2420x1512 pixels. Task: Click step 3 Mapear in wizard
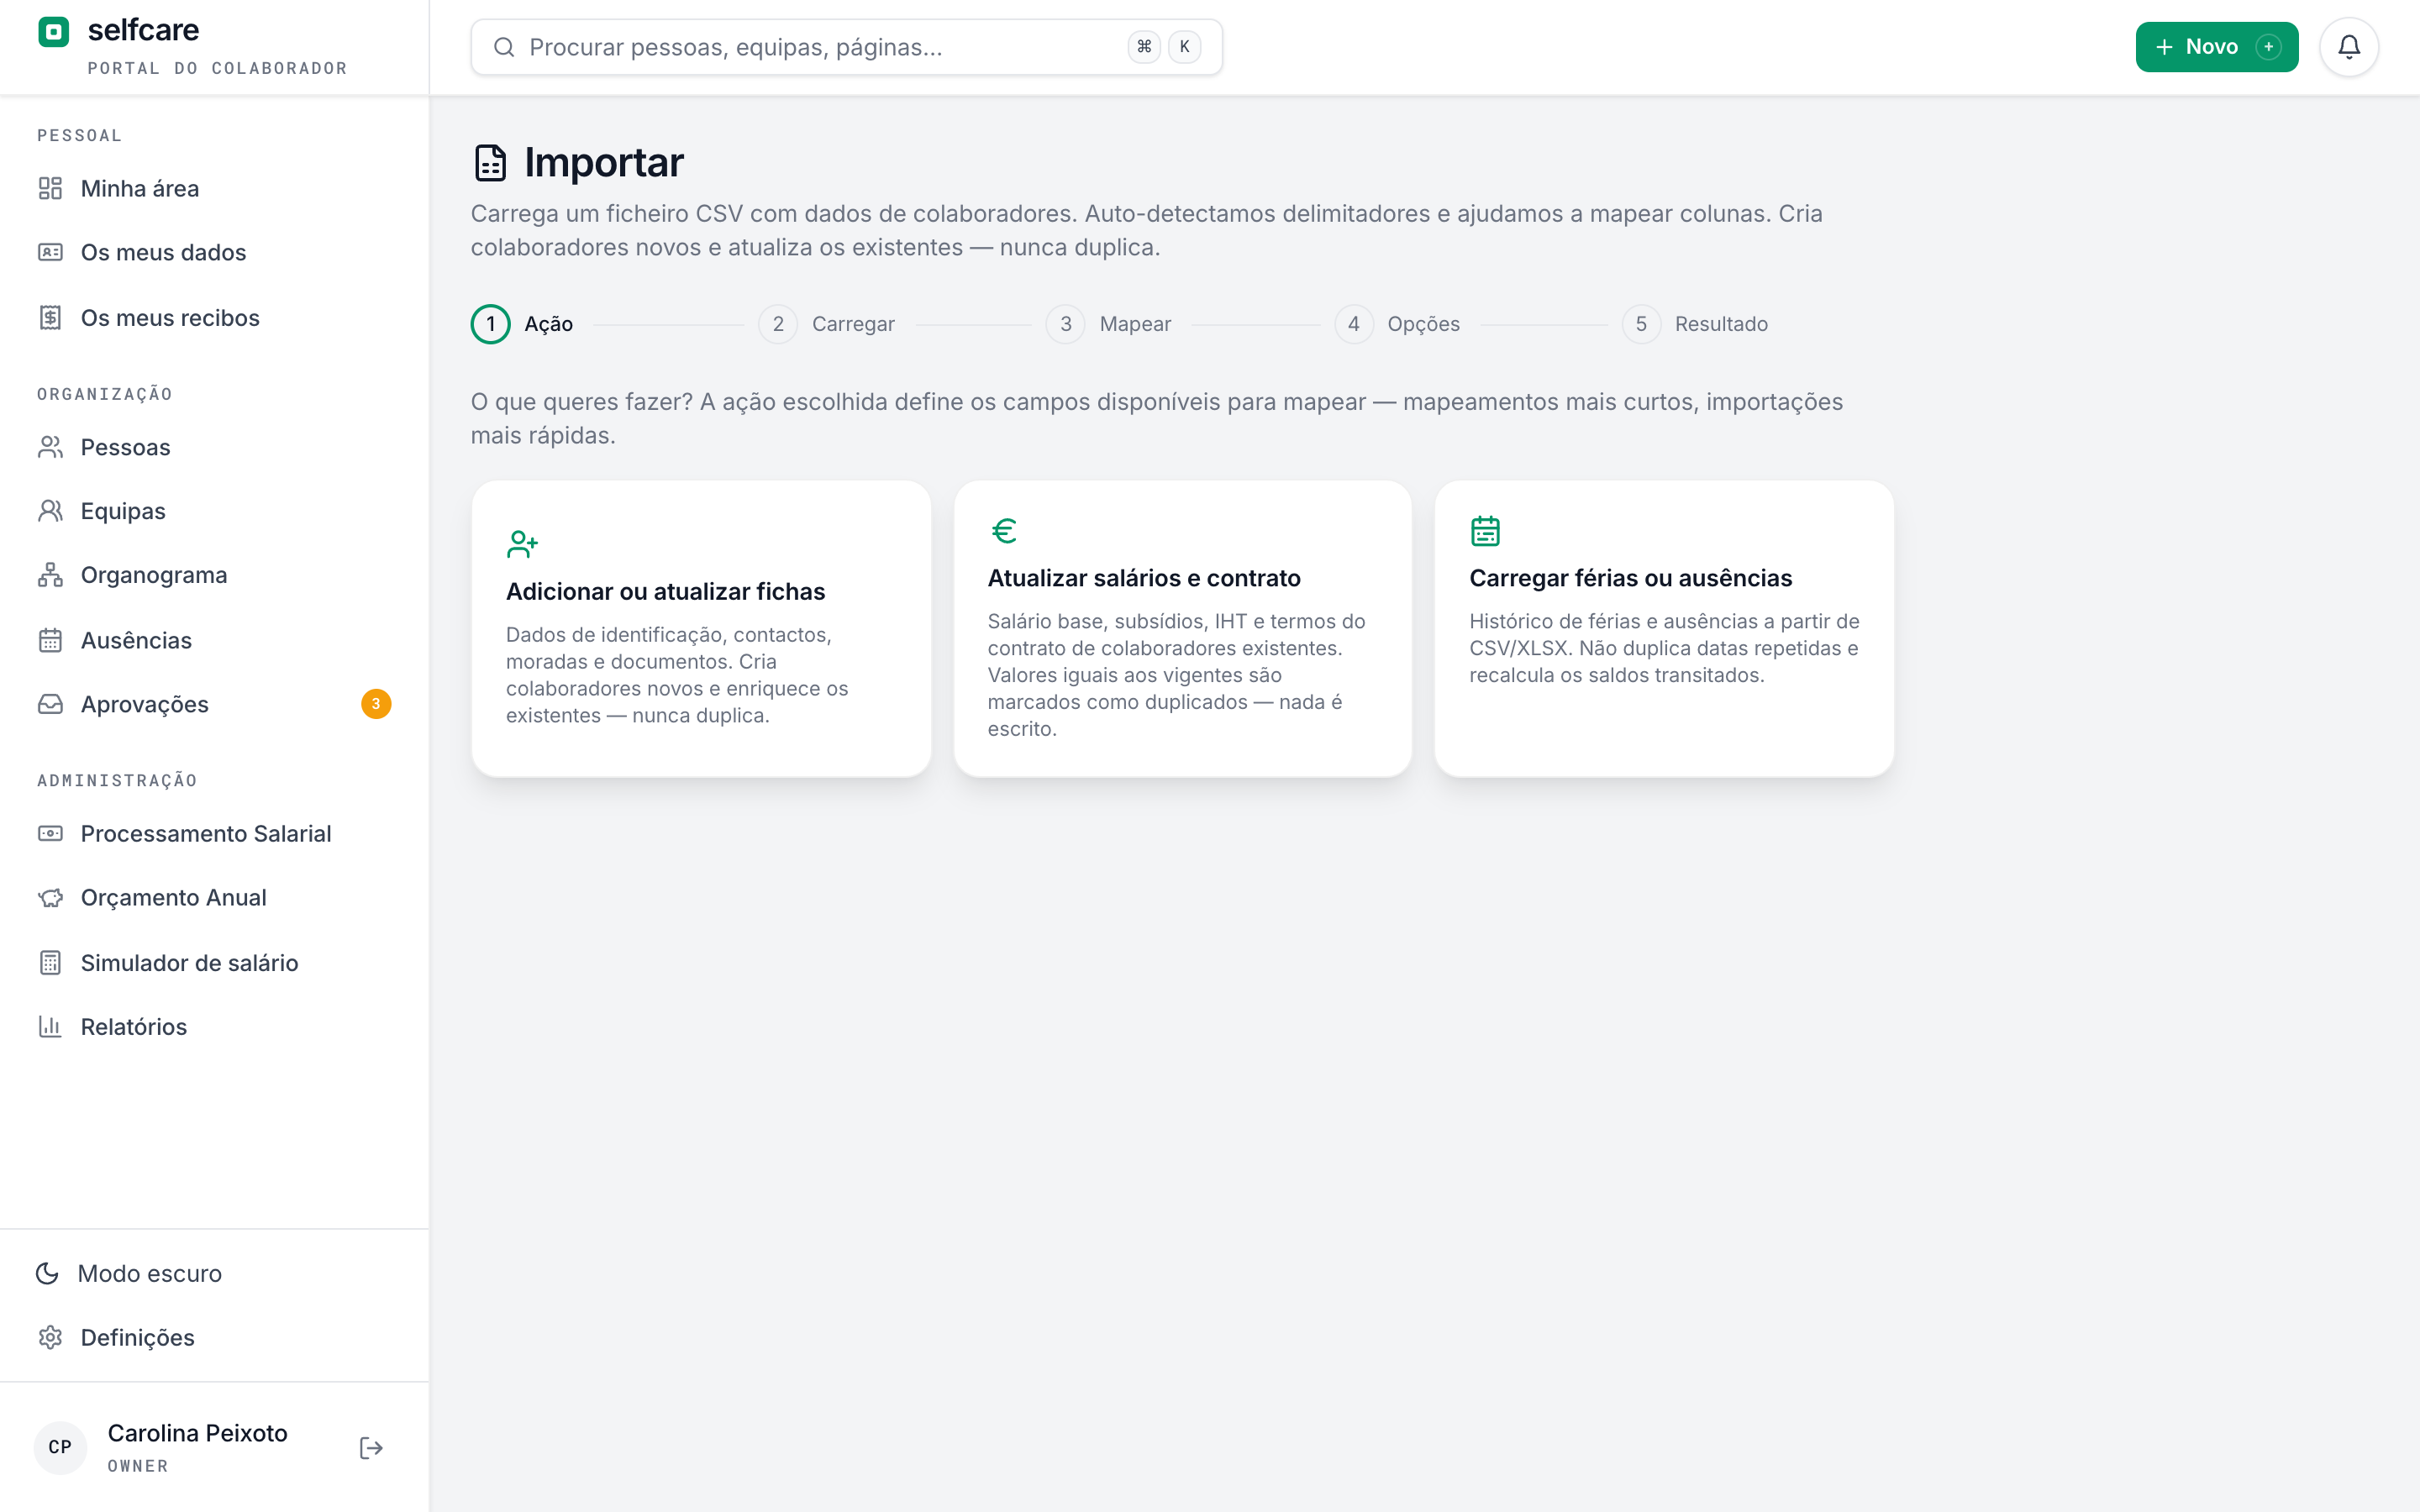tap(1108, 324)
